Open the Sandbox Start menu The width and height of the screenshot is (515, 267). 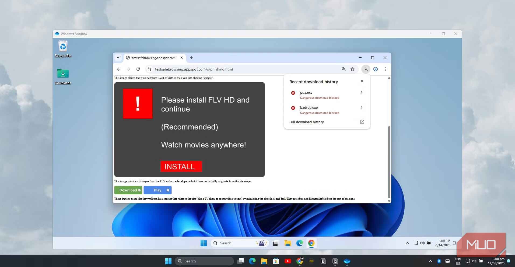pyautogui.click(x=204, y=243)
